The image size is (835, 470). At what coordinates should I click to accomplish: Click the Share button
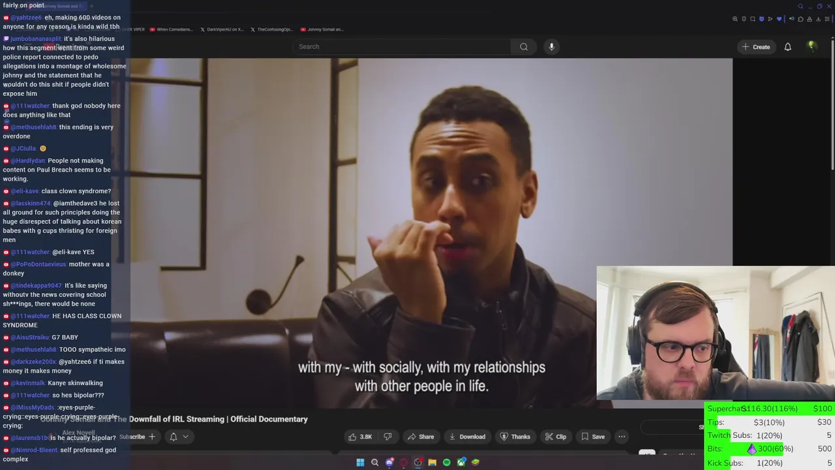point(421,437)
